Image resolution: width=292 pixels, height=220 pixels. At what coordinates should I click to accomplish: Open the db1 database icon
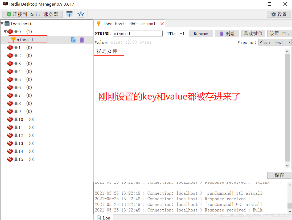pyautogui.click(x=10, y=48)
